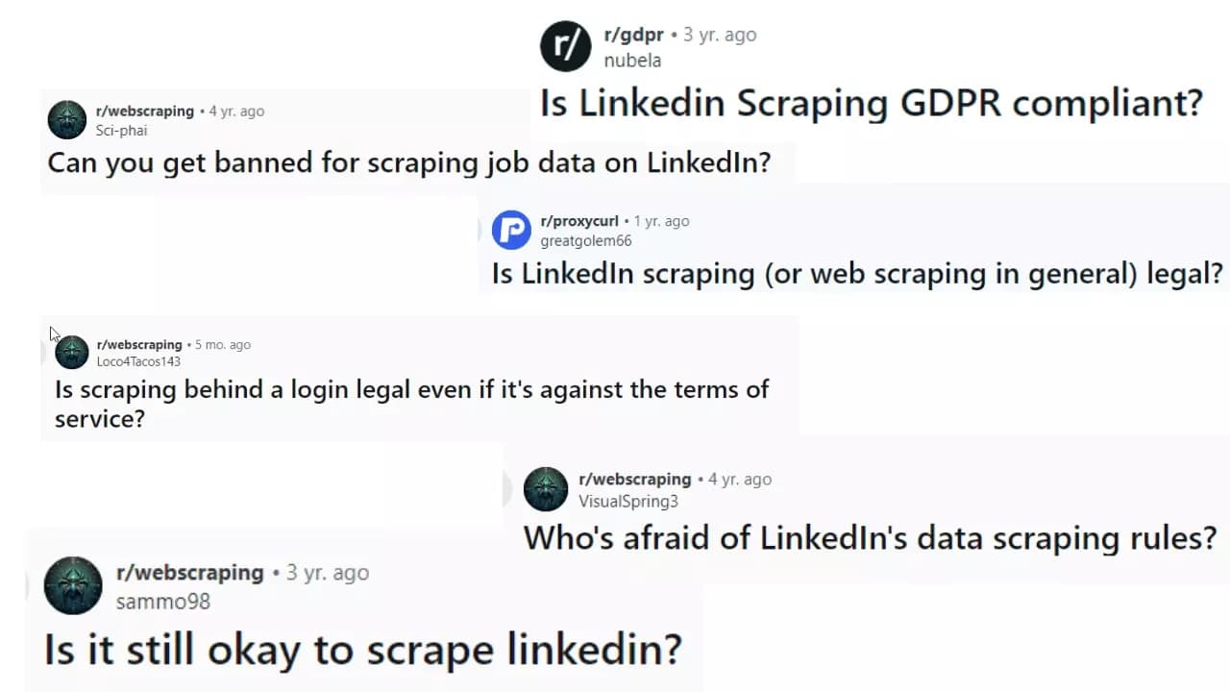This screenshot has height=692, width=1230.
Task: Open the r/gdpr subreddit link
Action: (633, 35)
